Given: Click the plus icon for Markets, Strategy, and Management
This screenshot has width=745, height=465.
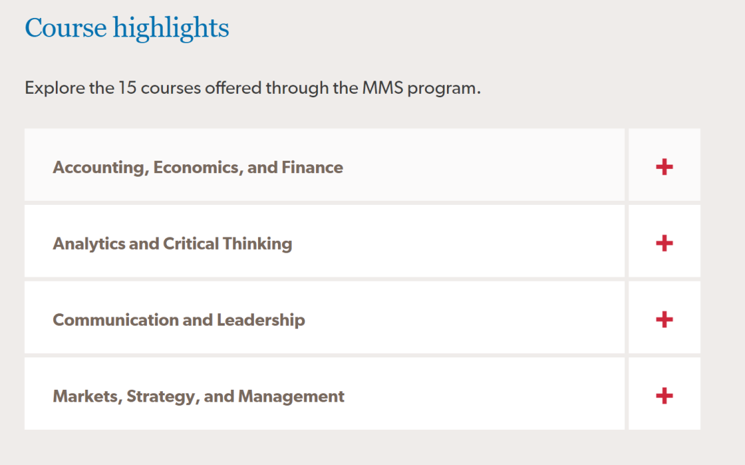Looking at the screenshot, I should (x=664, y=395).
